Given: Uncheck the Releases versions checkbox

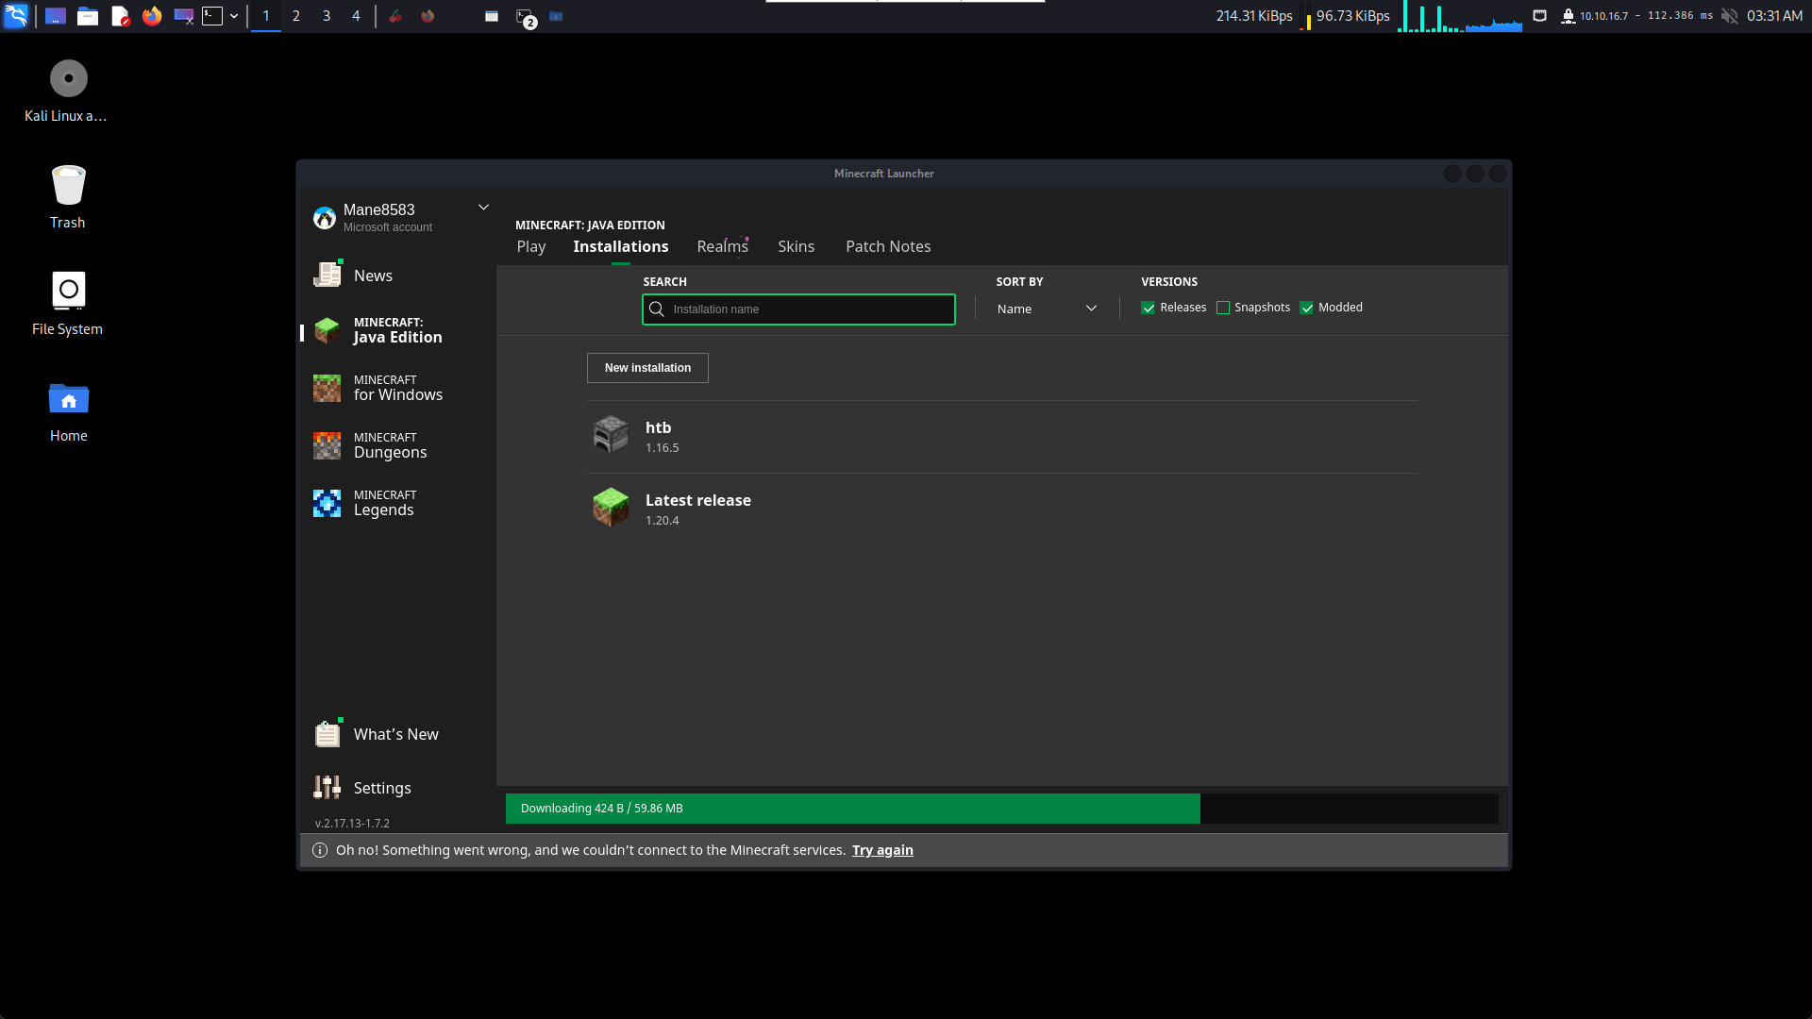Looking at the screenshot, I should [x=1148, y=308].
